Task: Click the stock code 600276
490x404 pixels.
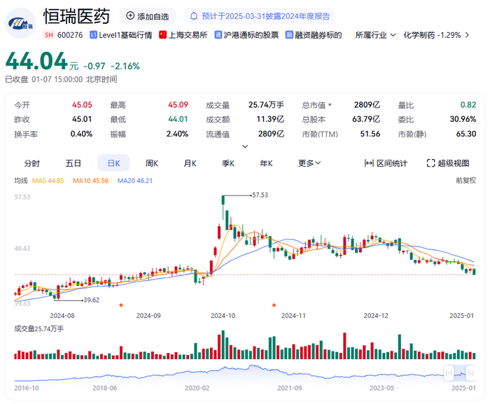Action: (x=70, y=35)
